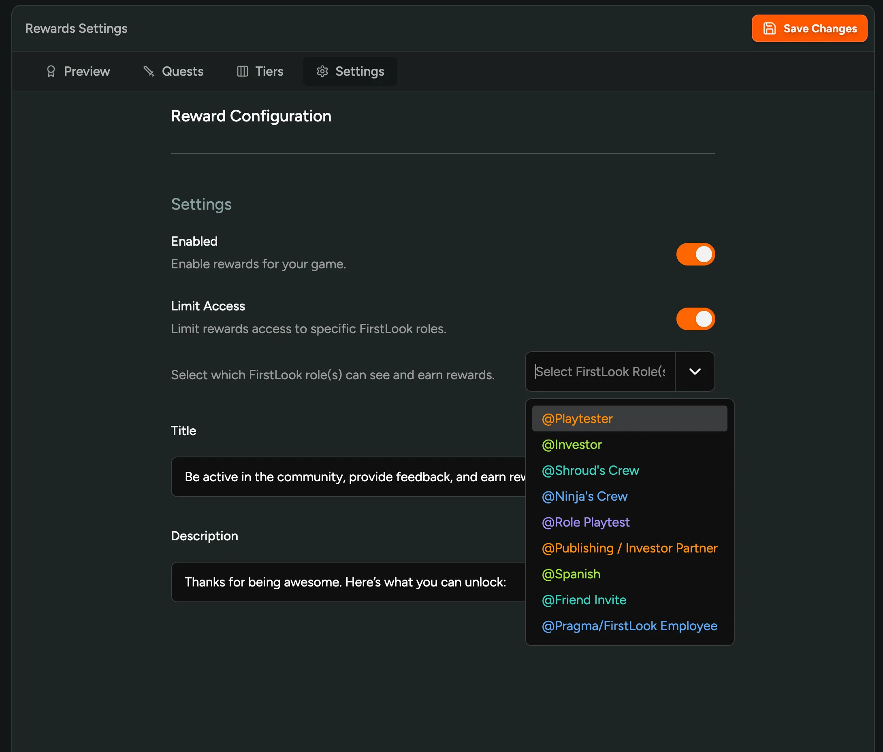Choose the @Role Playtest option

[x=586, y=523]
